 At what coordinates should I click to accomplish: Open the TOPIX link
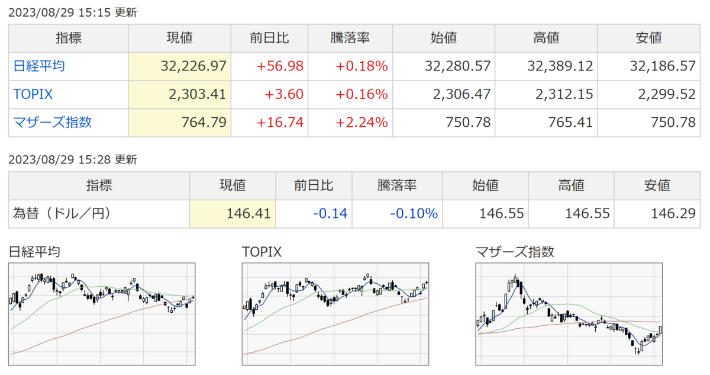pos(33,95)
